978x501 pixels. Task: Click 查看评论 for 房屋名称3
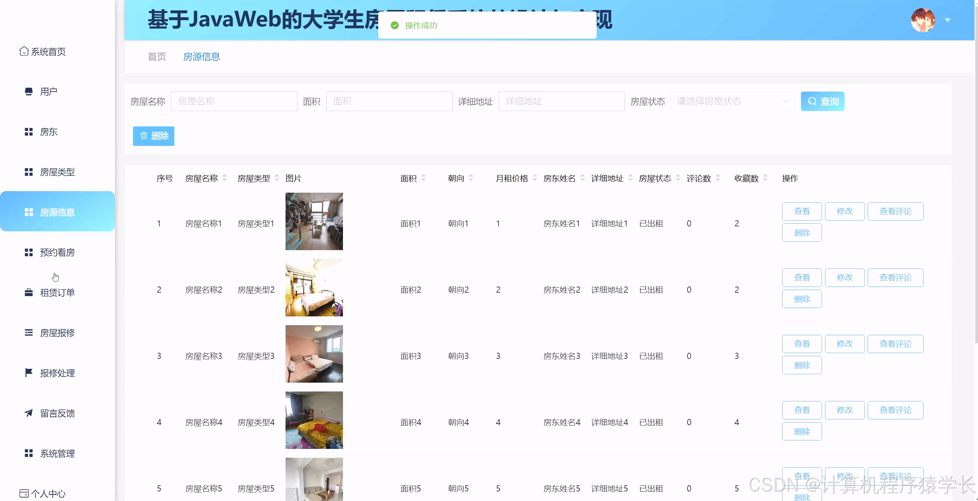click(895, 344)
